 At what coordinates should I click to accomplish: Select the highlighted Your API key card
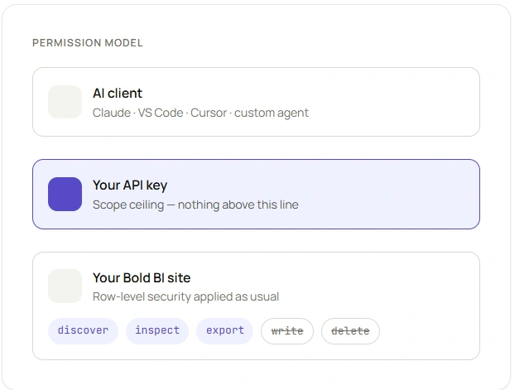click(x=256, y=194)
